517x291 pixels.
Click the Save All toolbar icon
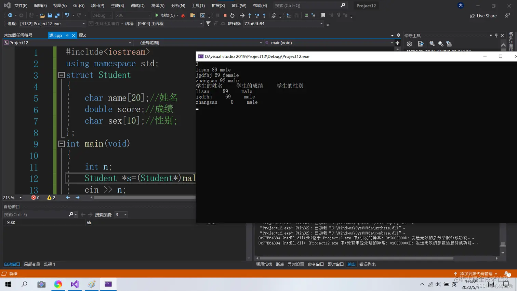57,15
